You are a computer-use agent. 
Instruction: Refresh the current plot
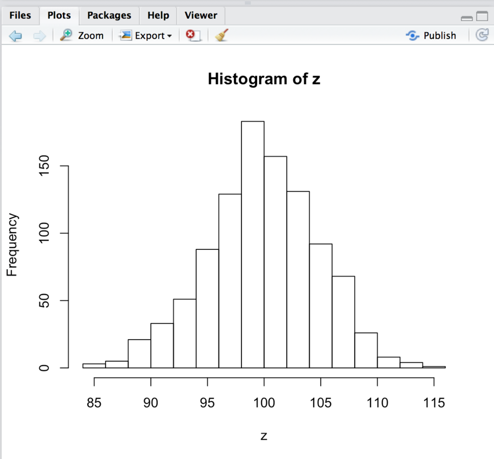click(482, 35)
